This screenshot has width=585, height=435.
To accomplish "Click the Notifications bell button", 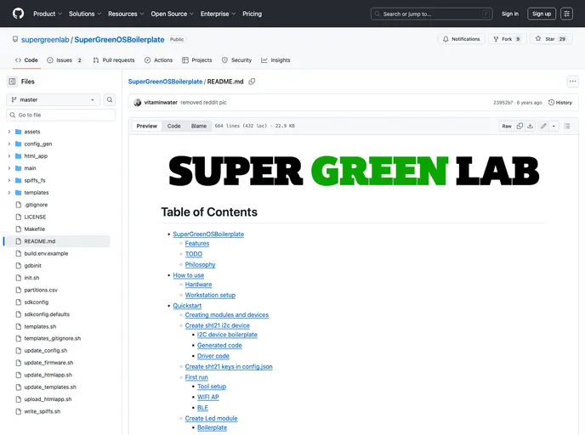I will coord(461,39).
